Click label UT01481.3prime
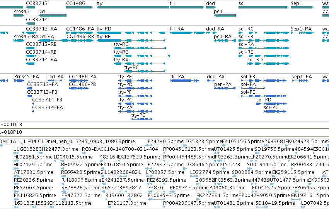329x209 pixels. [234, 204]
